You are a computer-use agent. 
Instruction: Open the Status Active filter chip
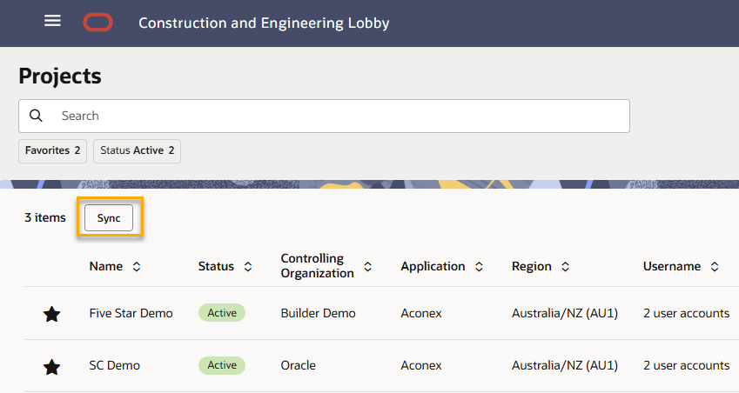pyautogui.click(x=137, y=150)
